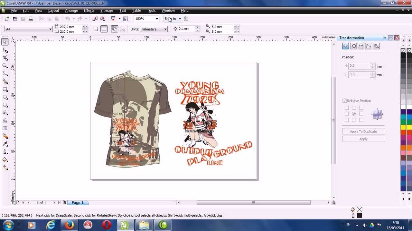Viewport: 412px width, 231px height.
Task: Select the Interactive Blend tool
Action: click(5, 136)
